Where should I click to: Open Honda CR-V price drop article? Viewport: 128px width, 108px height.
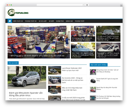[108, 51]
